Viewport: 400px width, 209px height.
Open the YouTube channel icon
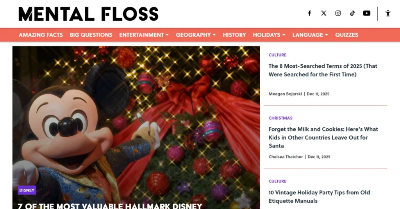[366, 13]
